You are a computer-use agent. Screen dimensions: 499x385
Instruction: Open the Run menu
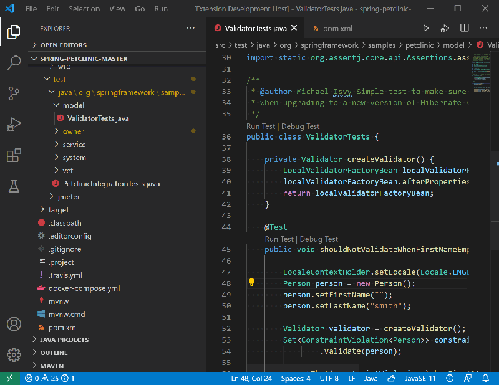[160, 9]
